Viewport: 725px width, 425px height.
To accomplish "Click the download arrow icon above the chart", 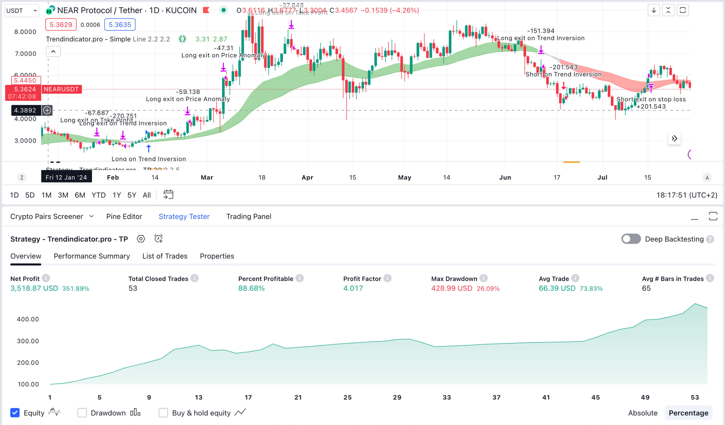I will click(654, 10).
